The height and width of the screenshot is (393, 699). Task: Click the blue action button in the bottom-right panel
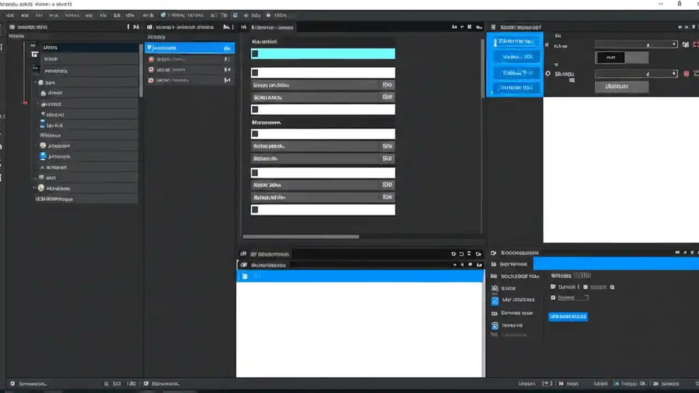(x=568, y=316)
